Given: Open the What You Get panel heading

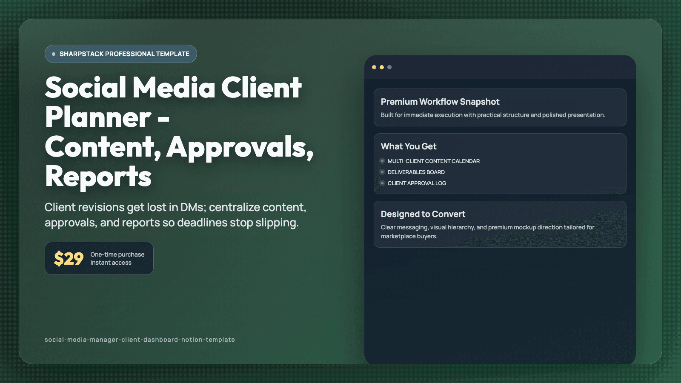Looking at the screenshot, I should coord(408,146).
